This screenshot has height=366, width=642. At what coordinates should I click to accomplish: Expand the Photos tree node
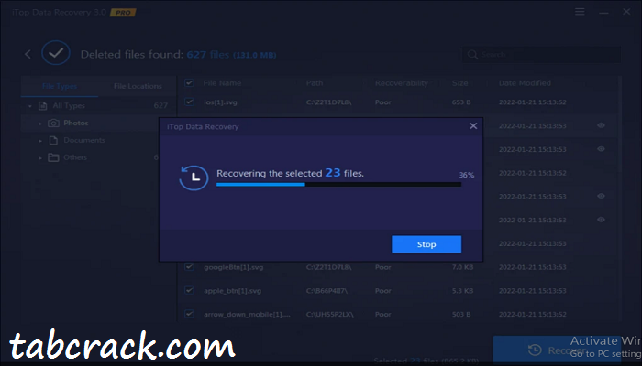[40, 124]
